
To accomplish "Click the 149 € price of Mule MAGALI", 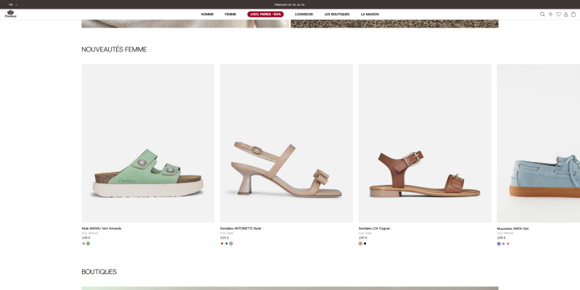I will pyautogui.click(x=86, y=238).
